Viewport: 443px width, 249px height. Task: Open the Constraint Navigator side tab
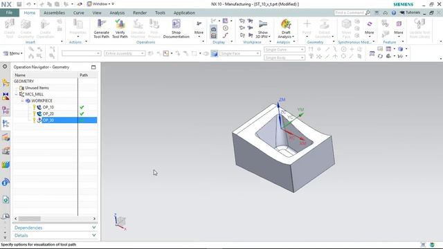6,96
